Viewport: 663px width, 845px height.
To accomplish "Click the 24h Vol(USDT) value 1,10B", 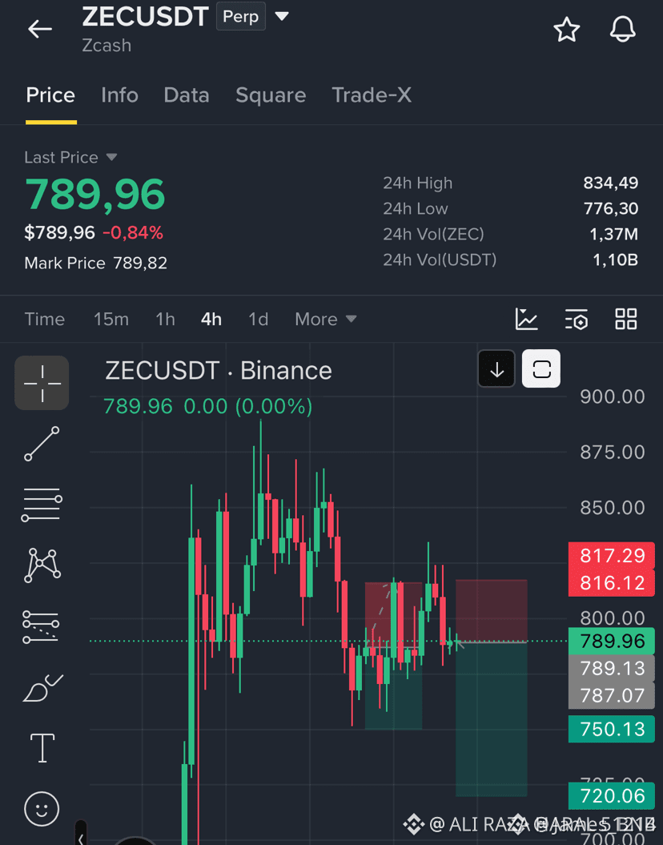I will tap(615, 260).
